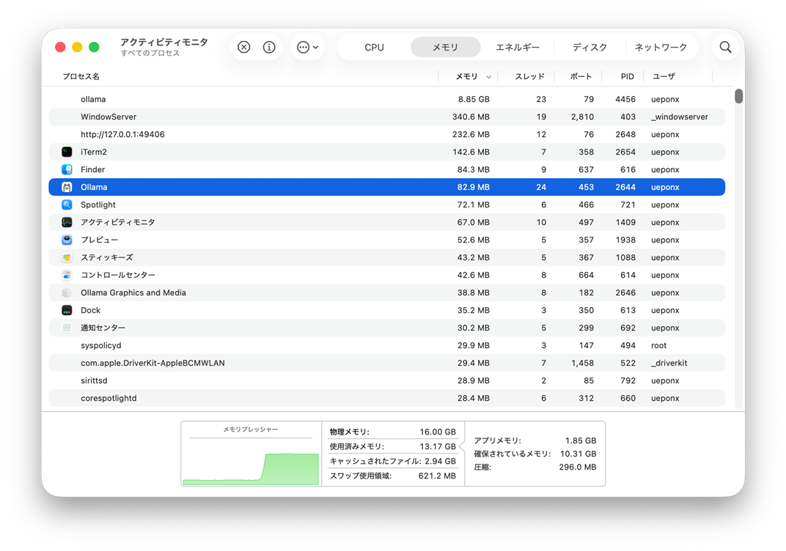Click the process list vertical scrollbar thumb
The width and height of the screenshot is (786, 551).
[738, 96]
